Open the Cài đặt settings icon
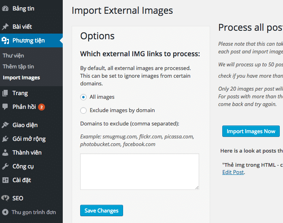Screen dimensions: 283x223 click(5, 180)
